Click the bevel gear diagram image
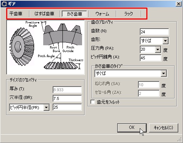 point(45,47)
